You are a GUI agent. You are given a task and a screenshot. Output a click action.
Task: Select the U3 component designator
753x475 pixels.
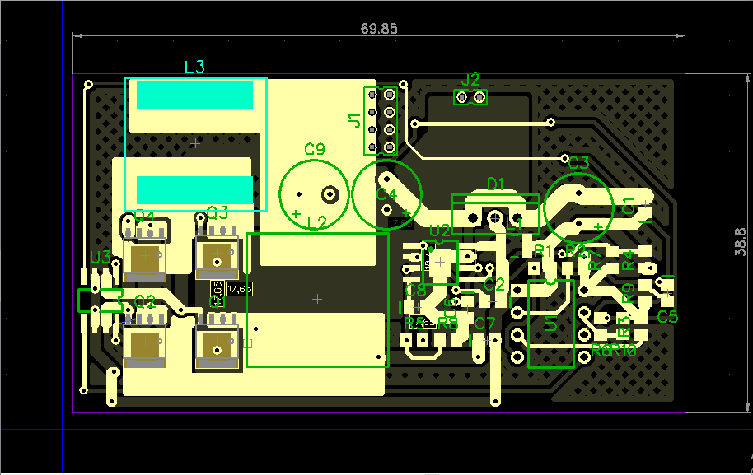pos(101,258)
